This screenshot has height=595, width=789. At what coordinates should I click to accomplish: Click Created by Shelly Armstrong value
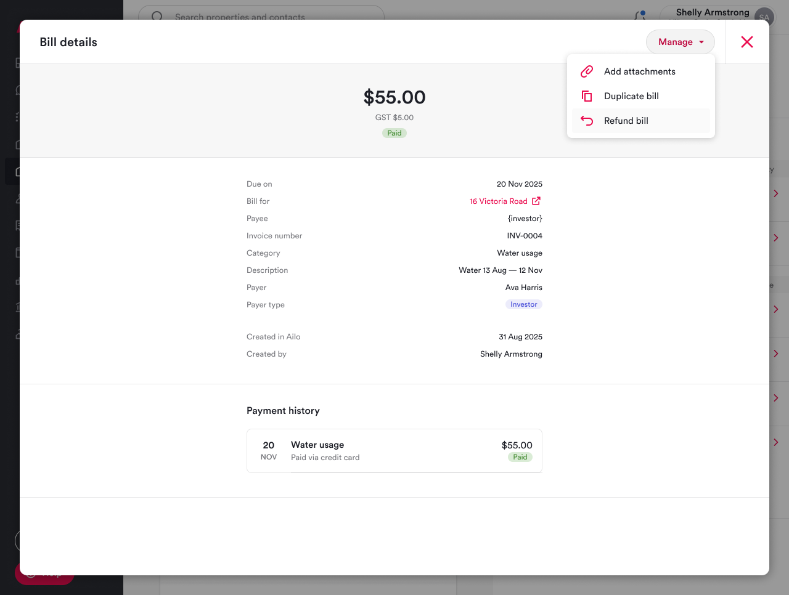[x=511, y=354]
